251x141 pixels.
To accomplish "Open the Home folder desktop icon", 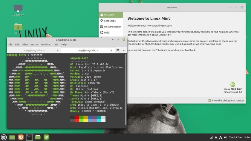I will click(x=18, y=27).
